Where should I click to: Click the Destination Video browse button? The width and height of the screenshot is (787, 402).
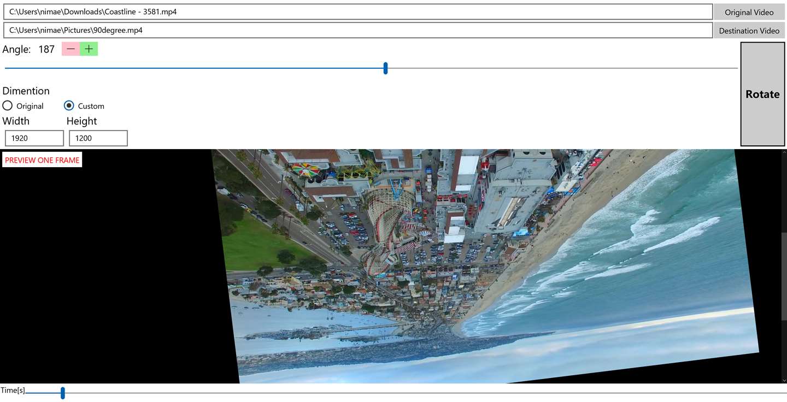[x=749, y=31]
